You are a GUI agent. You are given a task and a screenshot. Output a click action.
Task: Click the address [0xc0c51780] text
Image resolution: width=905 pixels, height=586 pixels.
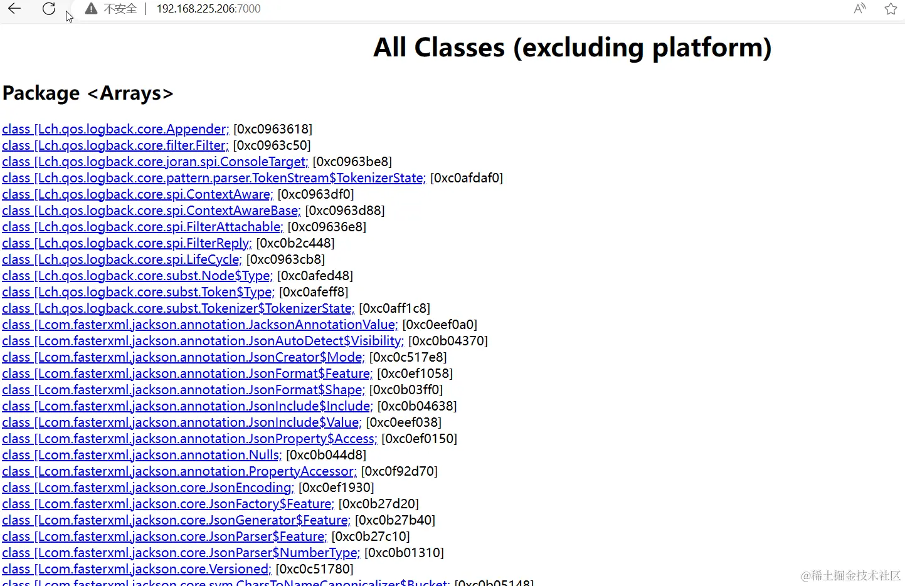[314, 569]
